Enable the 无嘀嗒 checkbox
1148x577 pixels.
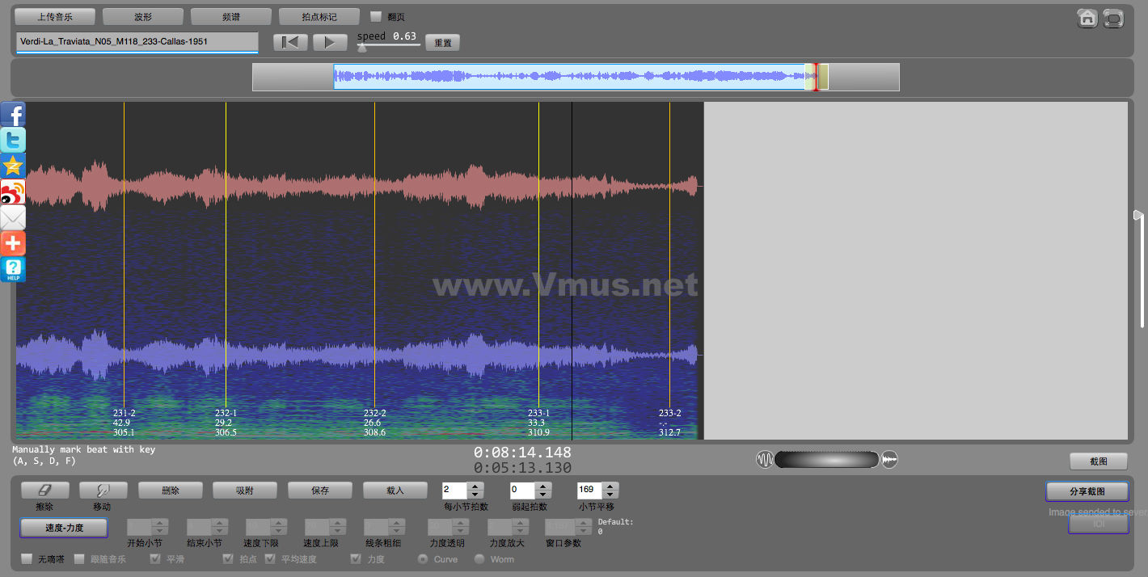coord(27,558)
